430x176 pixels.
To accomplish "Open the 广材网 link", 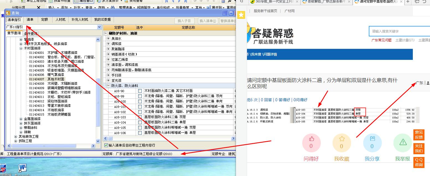I will (x=290, y=11).
